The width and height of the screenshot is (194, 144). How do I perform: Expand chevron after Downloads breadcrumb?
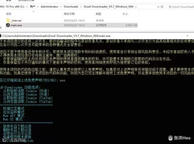tap(81, 7)
